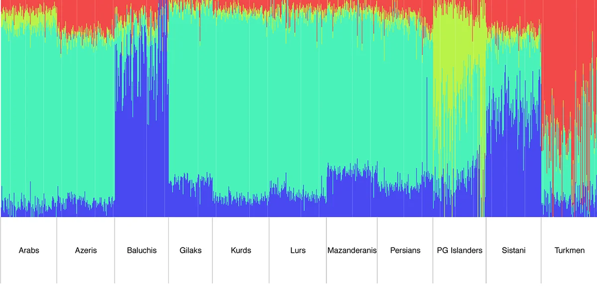Image resolution: width=597 pixels, height=286 pixels.
Task: Select the Kurds population label
Action: [241, 250]
